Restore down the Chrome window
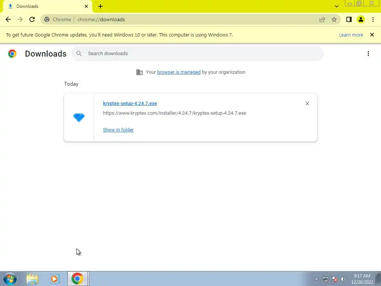This screenshot has width=381, height=286. pos(359,3)
